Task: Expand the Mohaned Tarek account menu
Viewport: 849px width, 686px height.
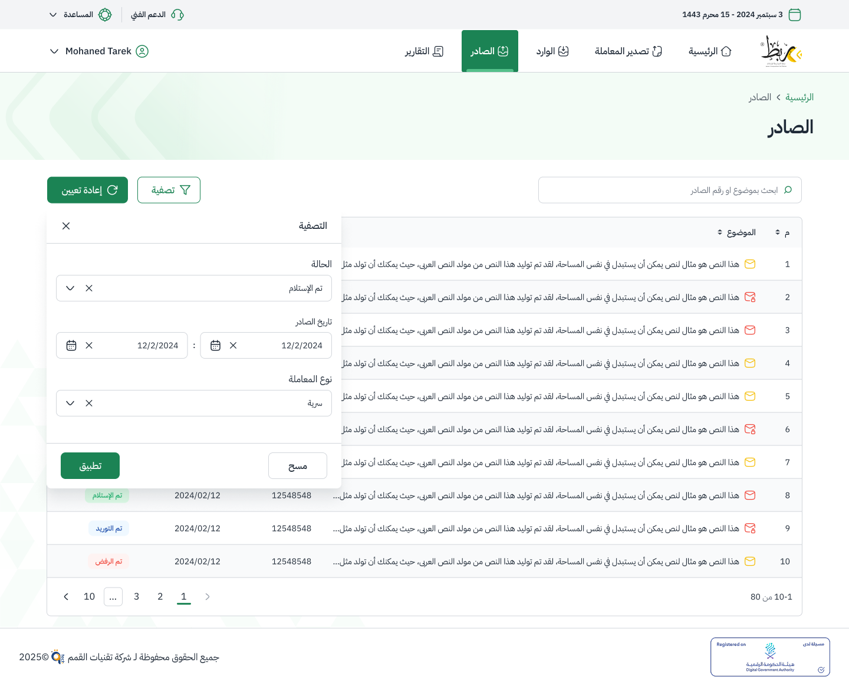Action: (54, 51)
